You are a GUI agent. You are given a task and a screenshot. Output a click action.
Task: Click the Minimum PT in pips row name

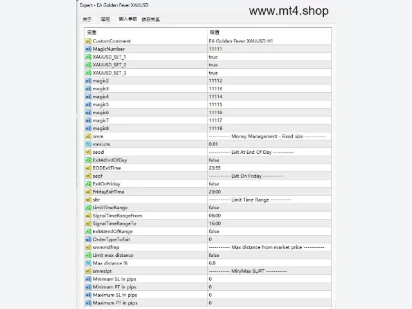click(x=115, y=287)
